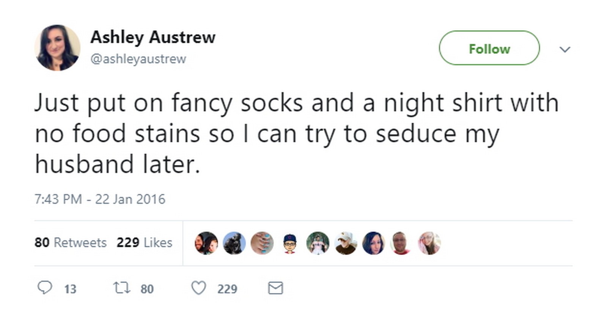The image size is (607, 318).
Task: Open the liker avatar with green outdoor background
Action: pos(318,243)
